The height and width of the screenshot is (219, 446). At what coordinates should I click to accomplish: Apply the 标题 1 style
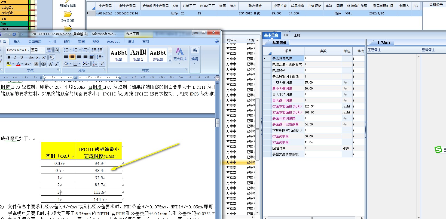138,55
